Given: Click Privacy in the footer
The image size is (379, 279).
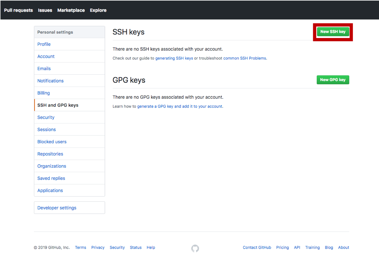Looking at the screenshot, I should coord(98,247).
